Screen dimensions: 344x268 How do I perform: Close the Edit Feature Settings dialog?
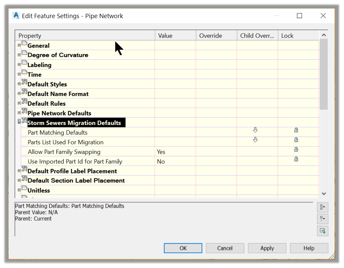(x=323, y=16)
